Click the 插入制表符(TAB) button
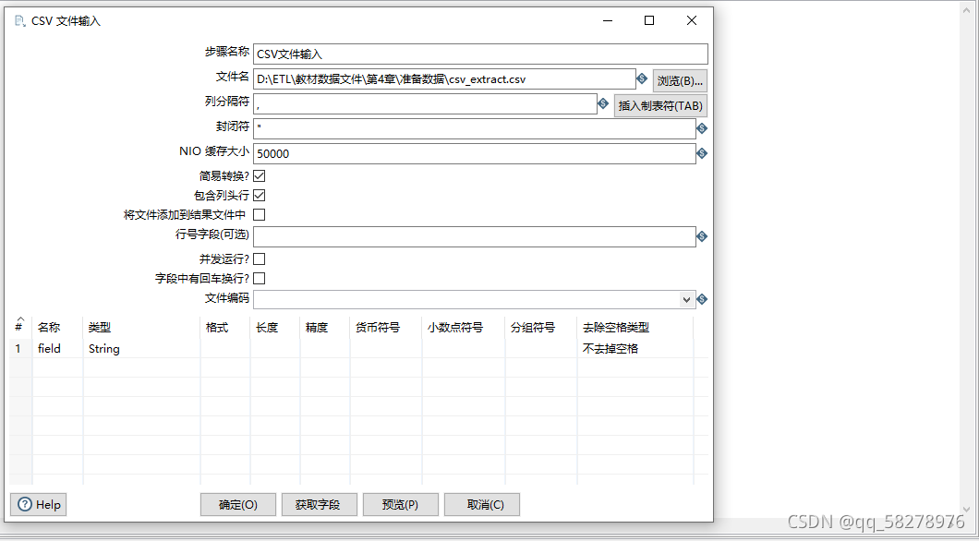The image size is (979, 541). tap(660, 106)
